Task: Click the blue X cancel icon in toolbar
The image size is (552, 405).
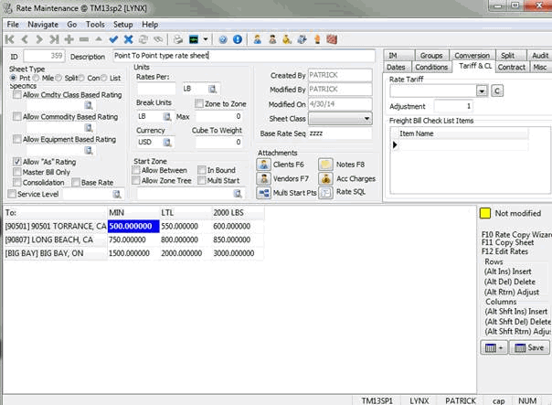Action: (x=129, y=39)
